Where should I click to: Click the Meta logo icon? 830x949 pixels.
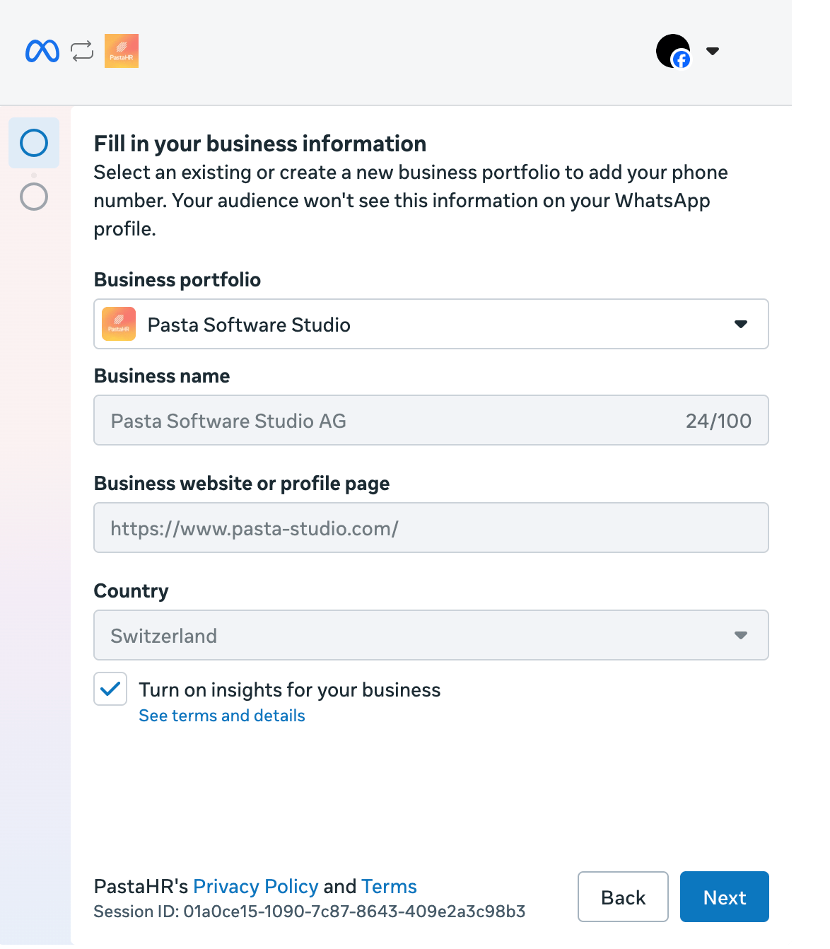(x=42, y=51)
